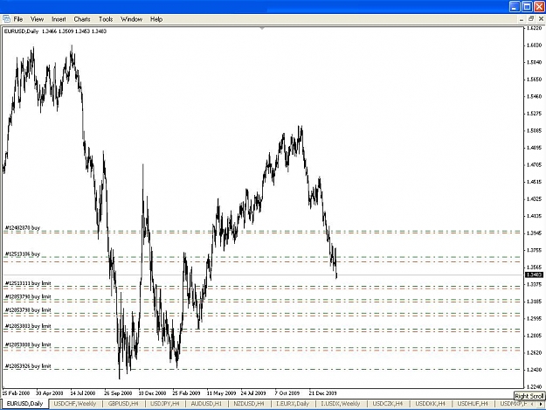Screen dimensions: 546x410
Task: Click the 1.5460 price scale label
Action: click(x=535, y=96)
